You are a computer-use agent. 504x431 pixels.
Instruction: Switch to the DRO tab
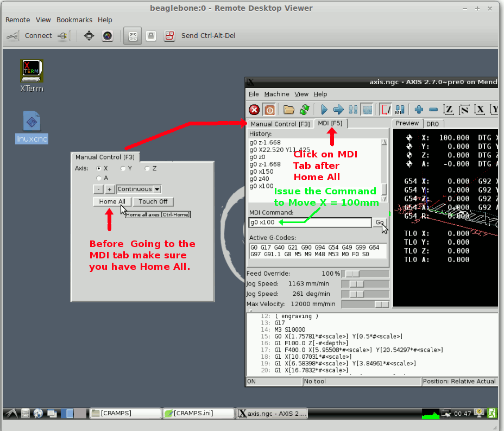(433, 124)
